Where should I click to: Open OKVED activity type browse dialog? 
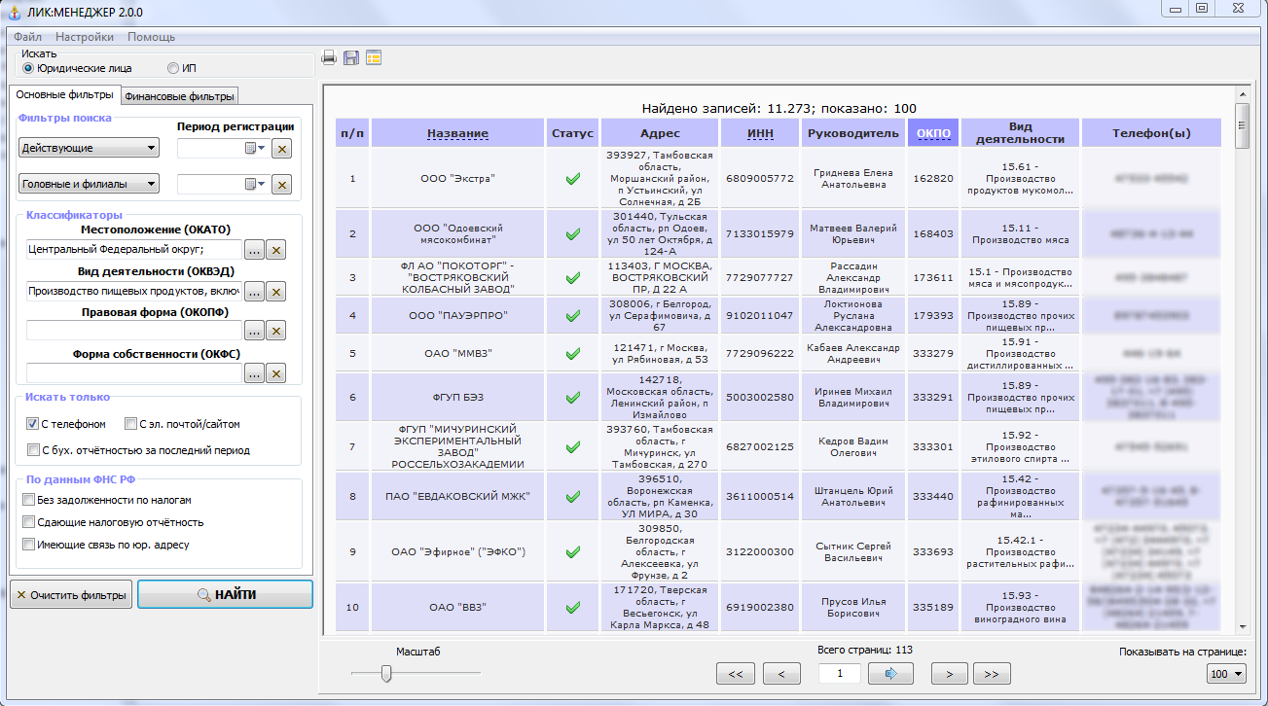tap(254, 291)
